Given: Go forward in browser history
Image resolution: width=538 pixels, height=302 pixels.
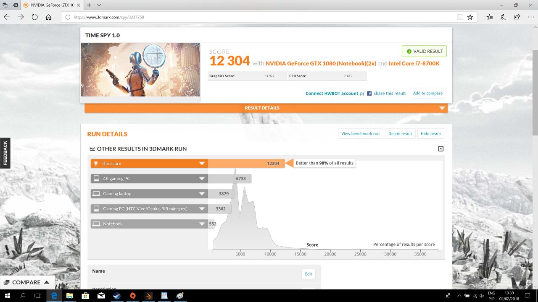Looking at the screenshot, I should [x=21, y=17].
